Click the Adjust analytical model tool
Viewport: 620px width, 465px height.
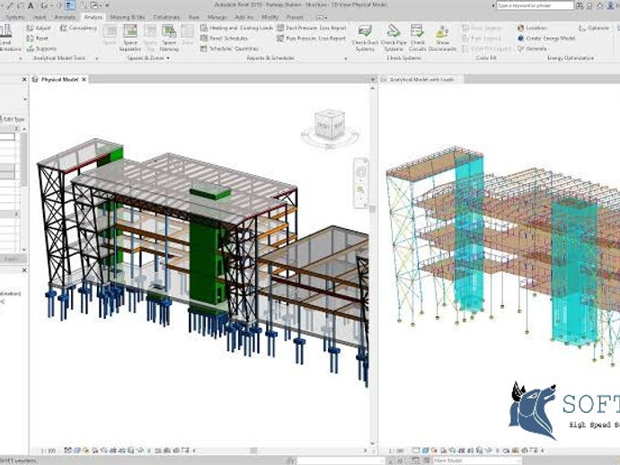pyautogui.click(x=39, y=28)
